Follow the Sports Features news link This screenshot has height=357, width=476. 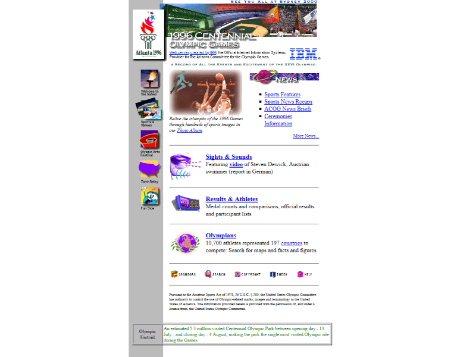pos(282,95)
